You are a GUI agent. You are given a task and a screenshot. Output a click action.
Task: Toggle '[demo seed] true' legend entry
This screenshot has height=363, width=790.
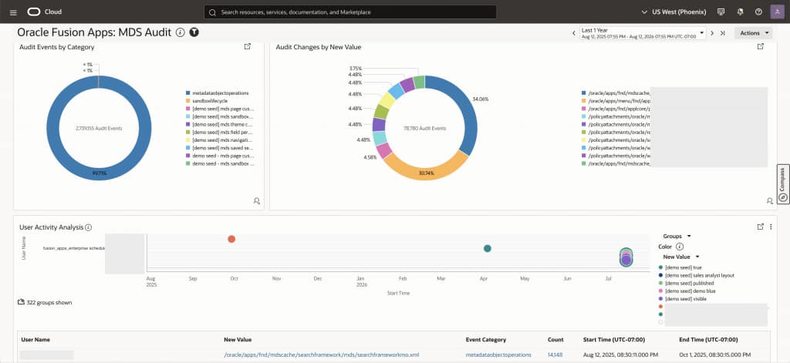point(680,268)
